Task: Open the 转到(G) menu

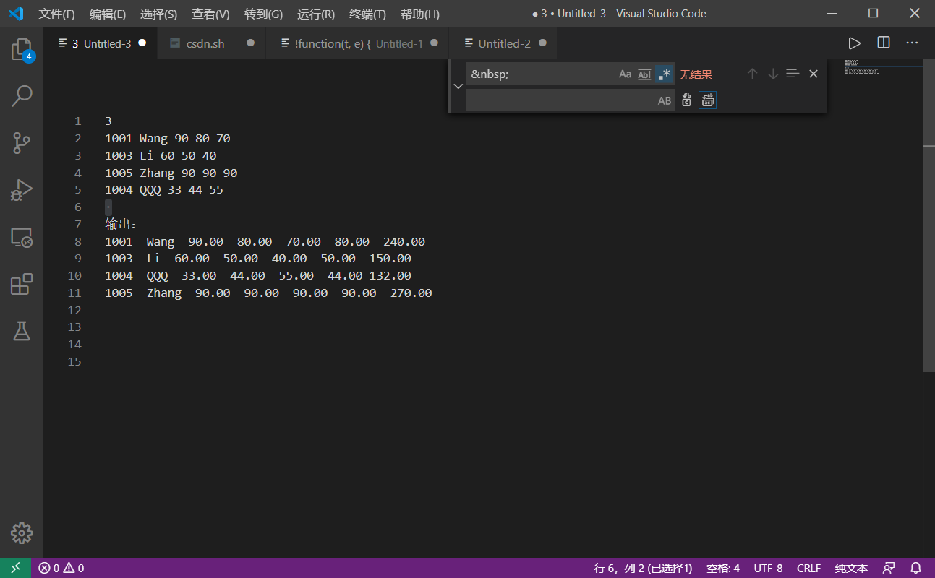Action: (263, 14)
